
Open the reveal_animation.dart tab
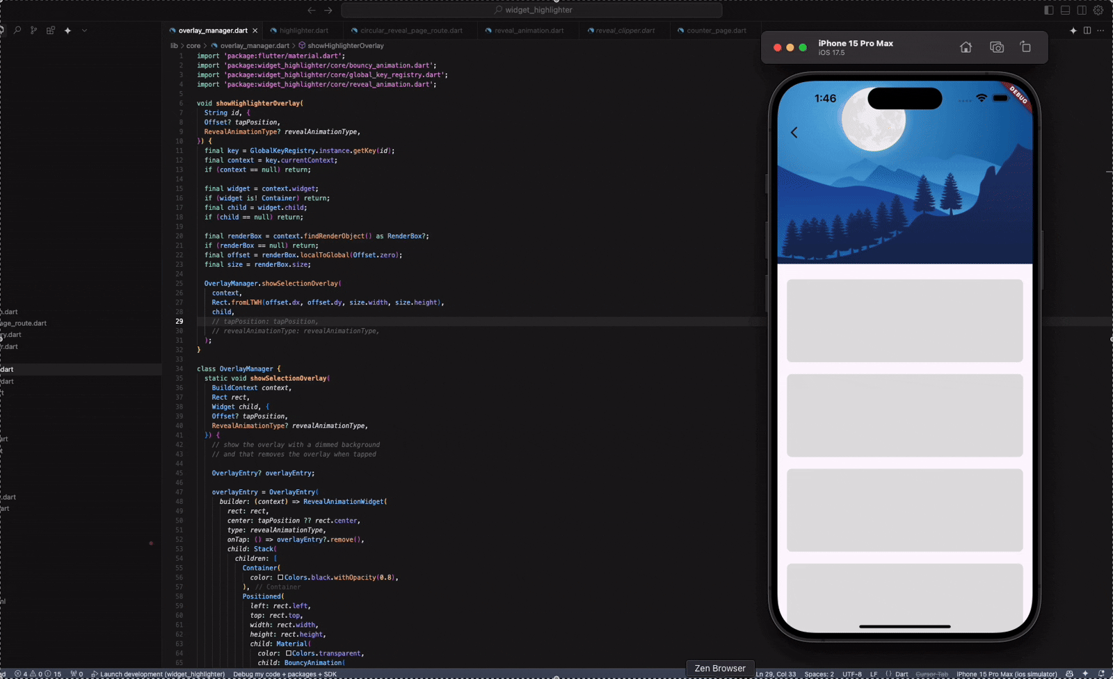click(x=529, y=31)
